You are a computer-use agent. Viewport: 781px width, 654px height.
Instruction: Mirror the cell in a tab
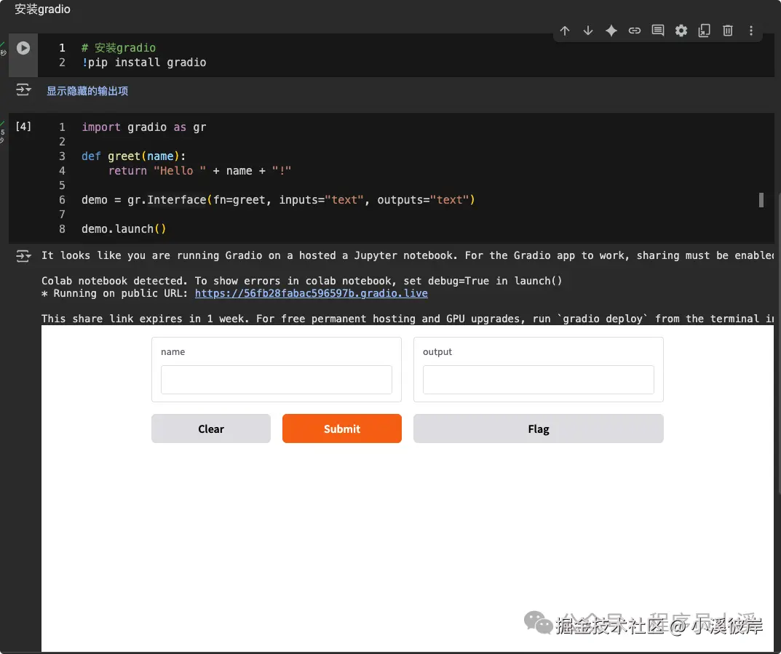pos(705,31)
